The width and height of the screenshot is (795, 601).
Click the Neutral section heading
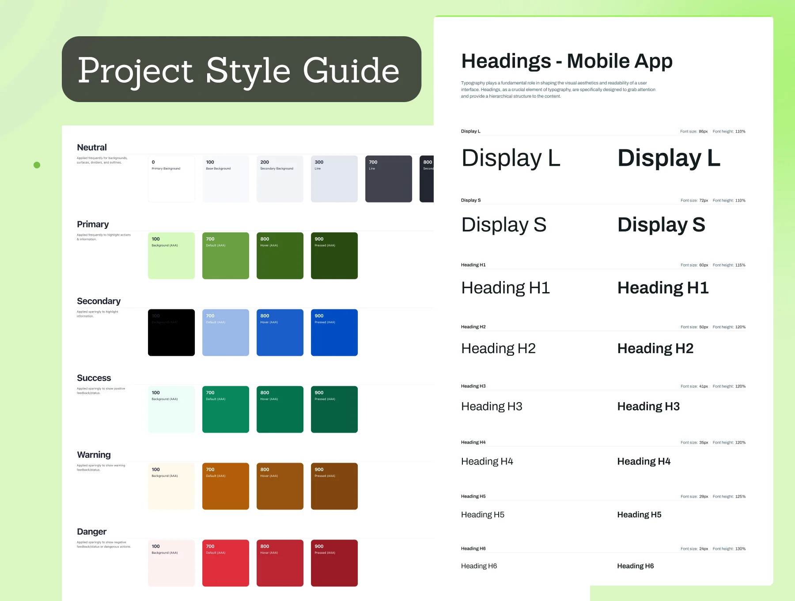(x=92, y=148)
